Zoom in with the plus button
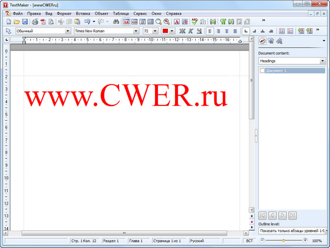Viewport: 330px width, 248px height. pyautogui.click(x=305, y=240)
